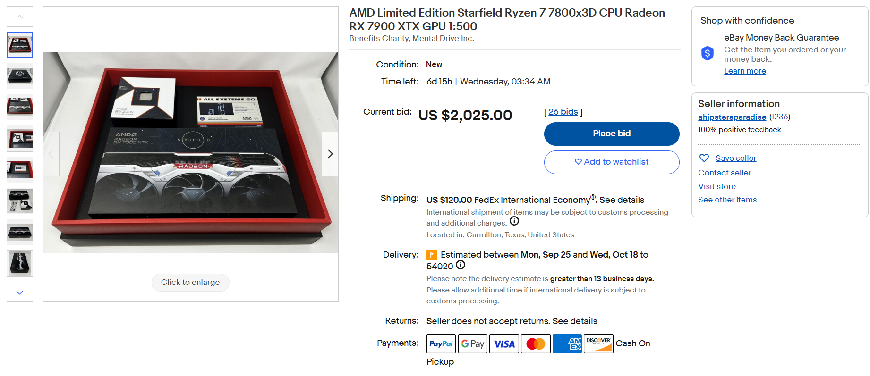Add item to watchlist
The height and width of the screenshot is (376, 870).
coord(611,162)
